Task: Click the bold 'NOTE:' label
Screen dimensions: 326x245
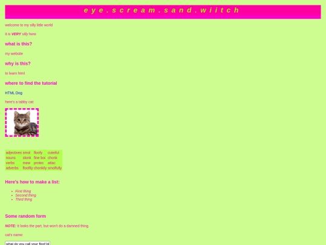Action: tap(10, 226)
